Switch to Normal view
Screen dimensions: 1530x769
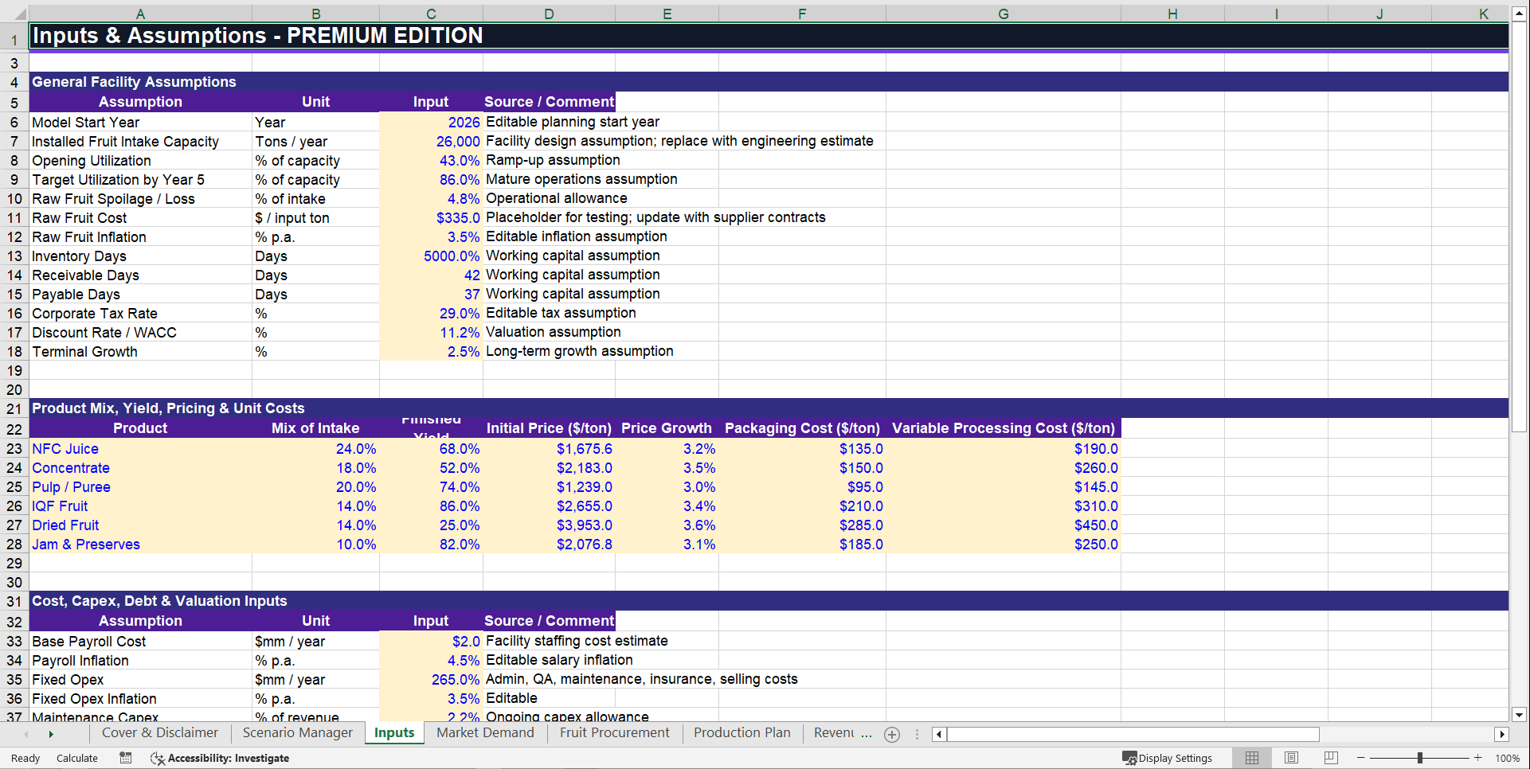point(1252,758)
